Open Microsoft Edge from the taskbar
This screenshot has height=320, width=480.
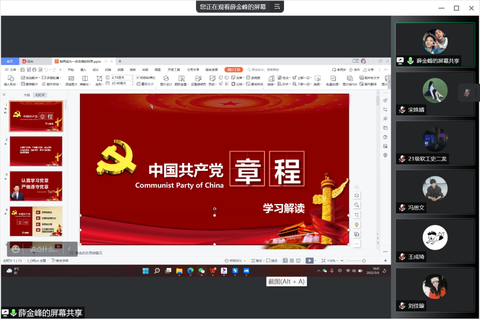click(x=190, y=271)
